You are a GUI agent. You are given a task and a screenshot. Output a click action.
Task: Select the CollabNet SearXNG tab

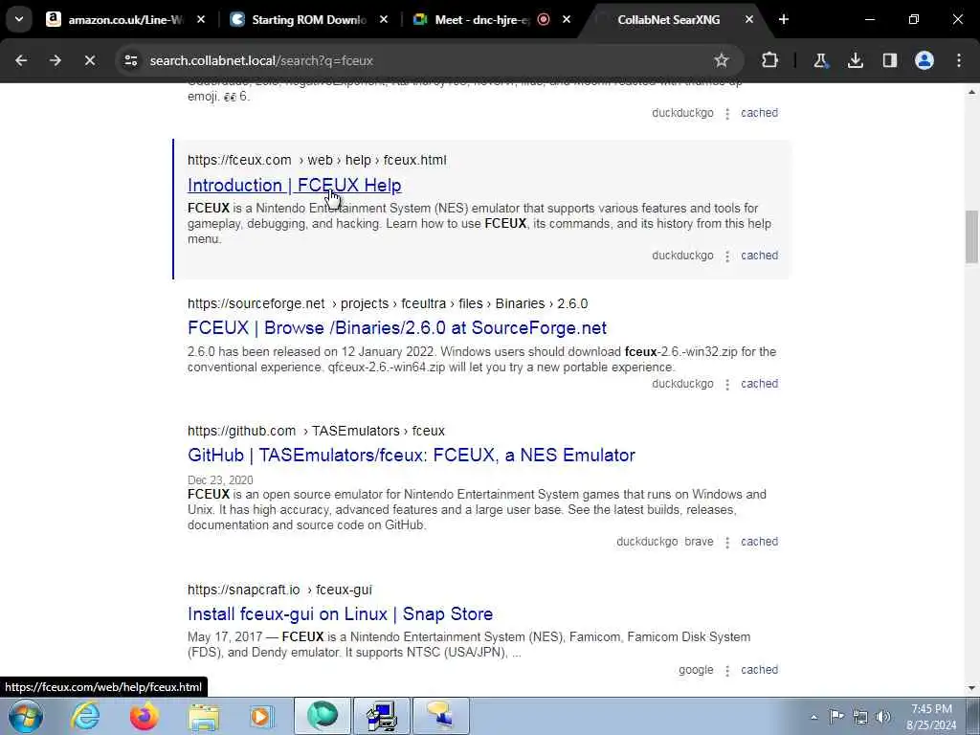tap(669, 19)
